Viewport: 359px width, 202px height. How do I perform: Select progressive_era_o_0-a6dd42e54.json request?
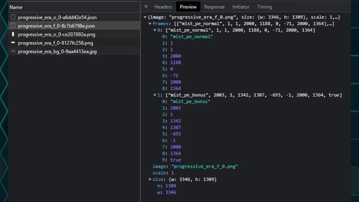pos(74,17)
